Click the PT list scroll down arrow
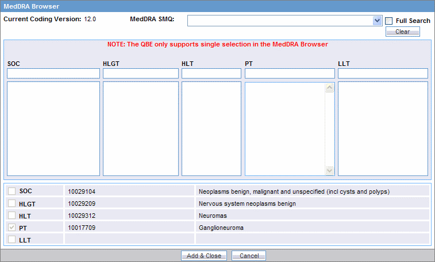435x262 pixels. pyautogui.click(x=329, y=170)
